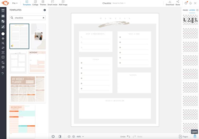This screenshot has width=199, height=139.
Task: Choose the gray brush-stroke planner template
Action: click(x=18, y=62)
